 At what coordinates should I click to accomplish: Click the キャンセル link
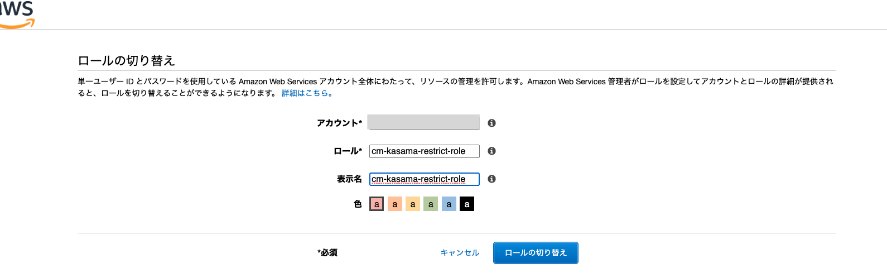(460, 253)
